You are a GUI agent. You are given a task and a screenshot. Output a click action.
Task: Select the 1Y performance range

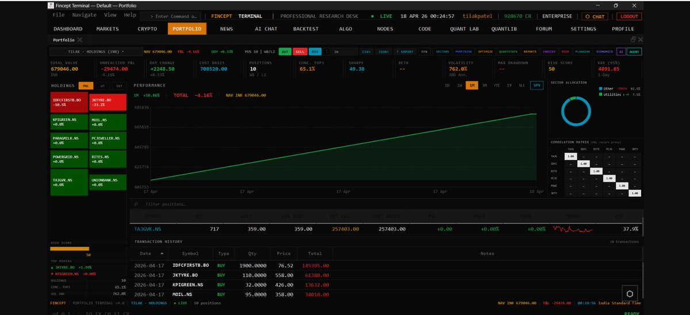click(509, 85)
